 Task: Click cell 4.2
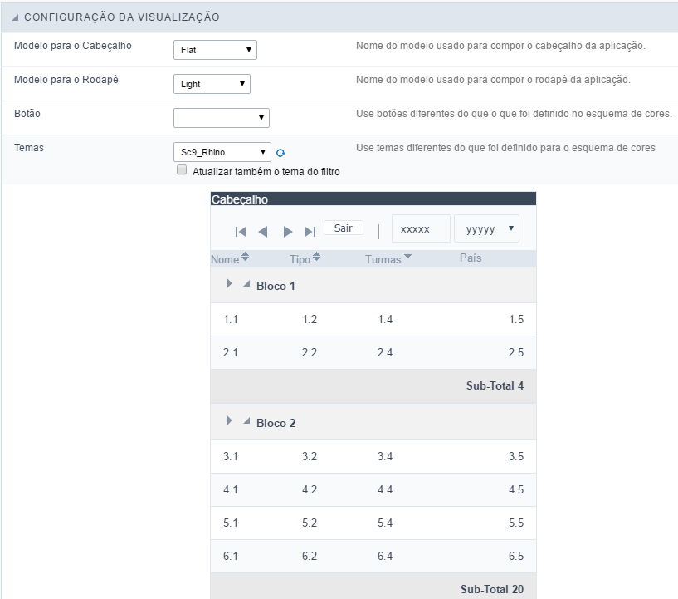pyautogui.click(x=310, y=490)
